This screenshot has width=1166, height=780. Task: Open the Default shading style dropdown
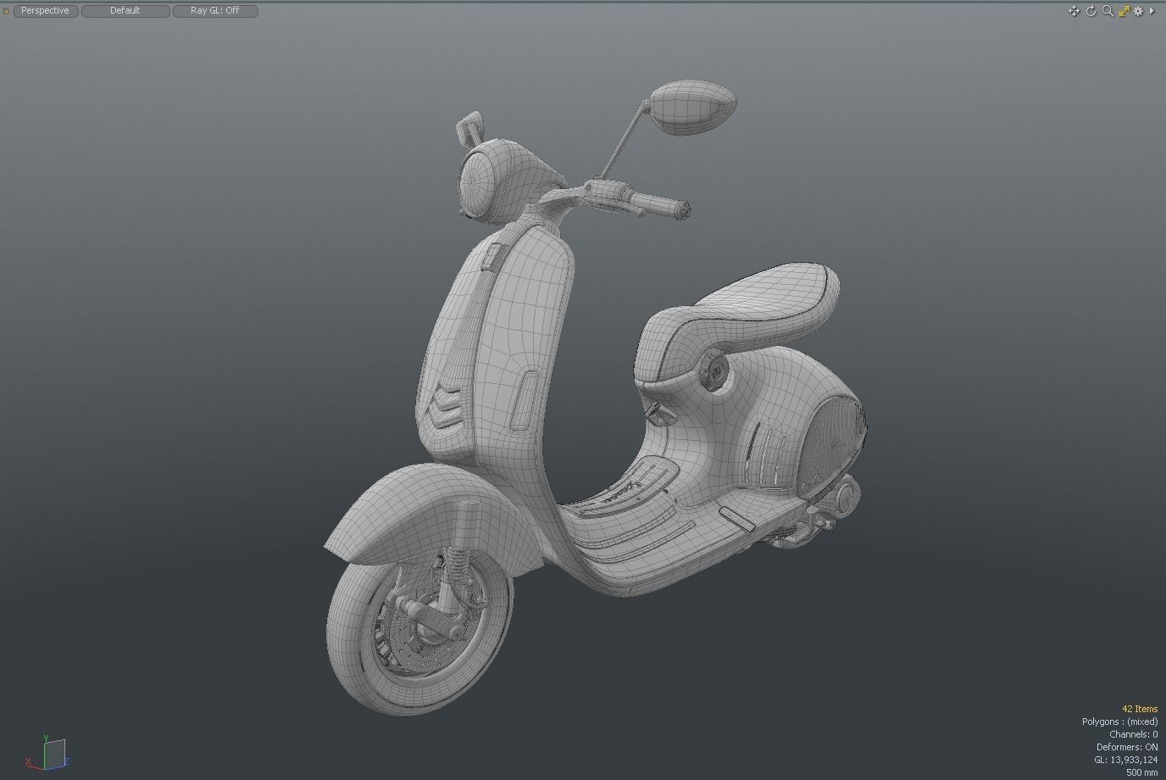pos(125,11)
